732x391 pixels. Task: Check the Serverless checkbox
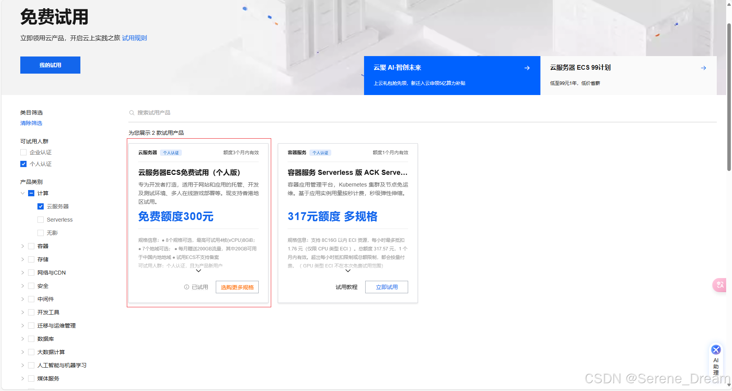41,220
